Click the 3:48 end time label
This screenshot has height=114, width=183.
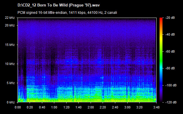coord(156,107)
